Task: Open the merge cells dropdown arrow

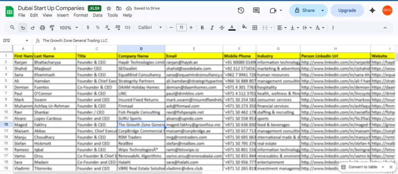Action: point(271,28)
